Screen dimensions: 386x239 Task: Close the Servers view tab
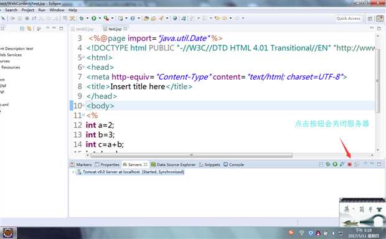click(145, 164)
